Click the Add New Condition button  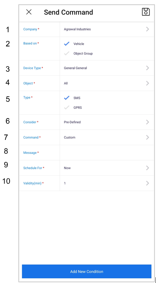click(87, 272)
